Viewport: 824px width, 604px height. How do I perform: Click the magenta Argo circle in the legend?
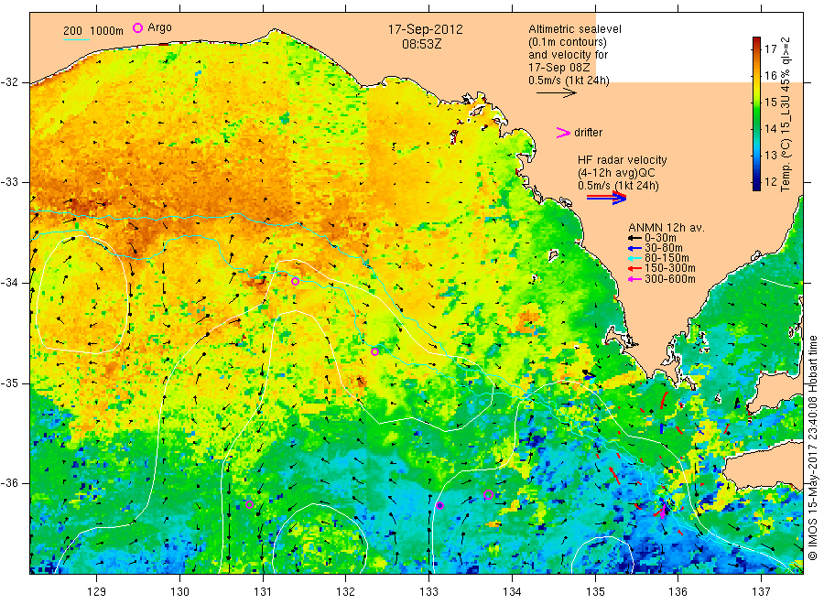(137, 27)
